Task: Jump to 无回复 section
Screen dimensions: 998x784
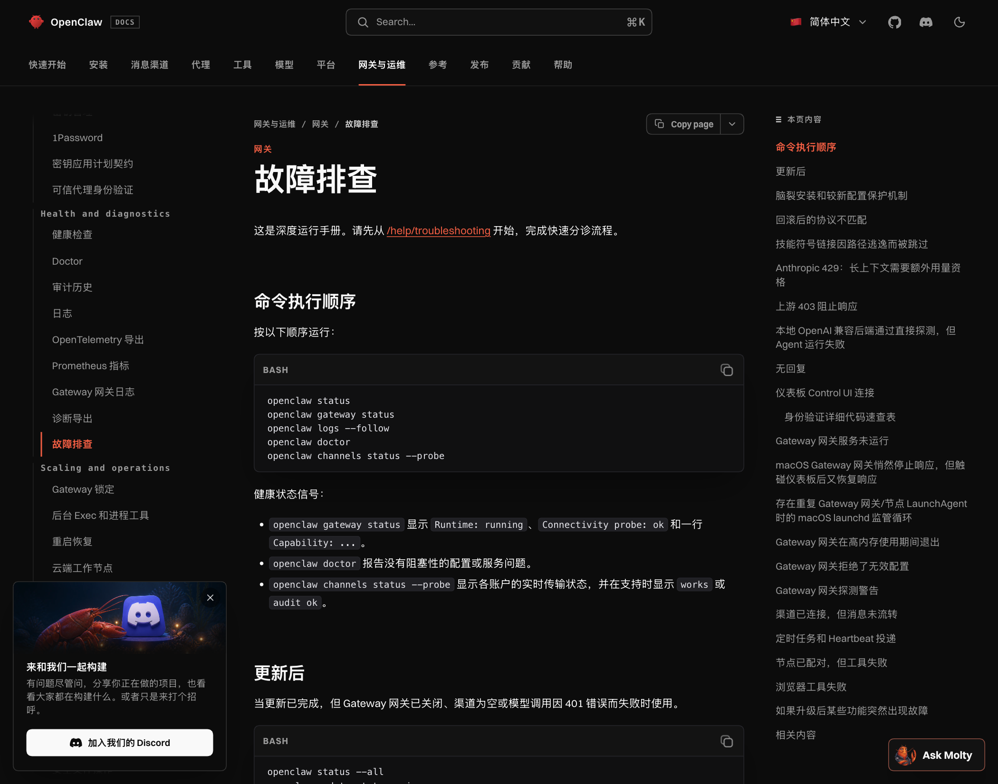Action: (x=790, y=369)
